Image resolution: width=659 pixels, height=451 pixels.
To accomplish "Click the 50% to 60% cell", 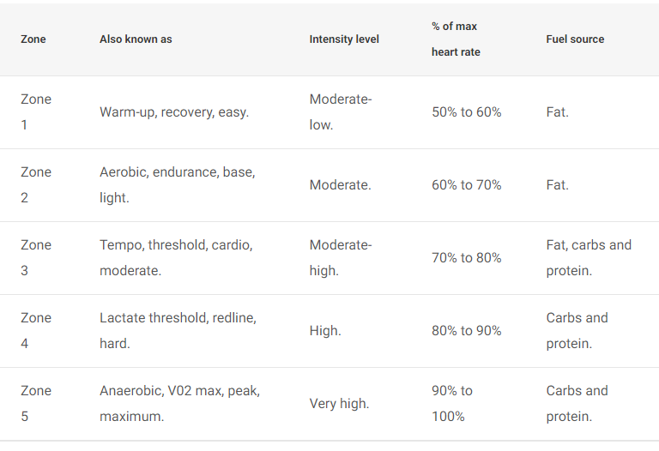I will pos(467,112).
